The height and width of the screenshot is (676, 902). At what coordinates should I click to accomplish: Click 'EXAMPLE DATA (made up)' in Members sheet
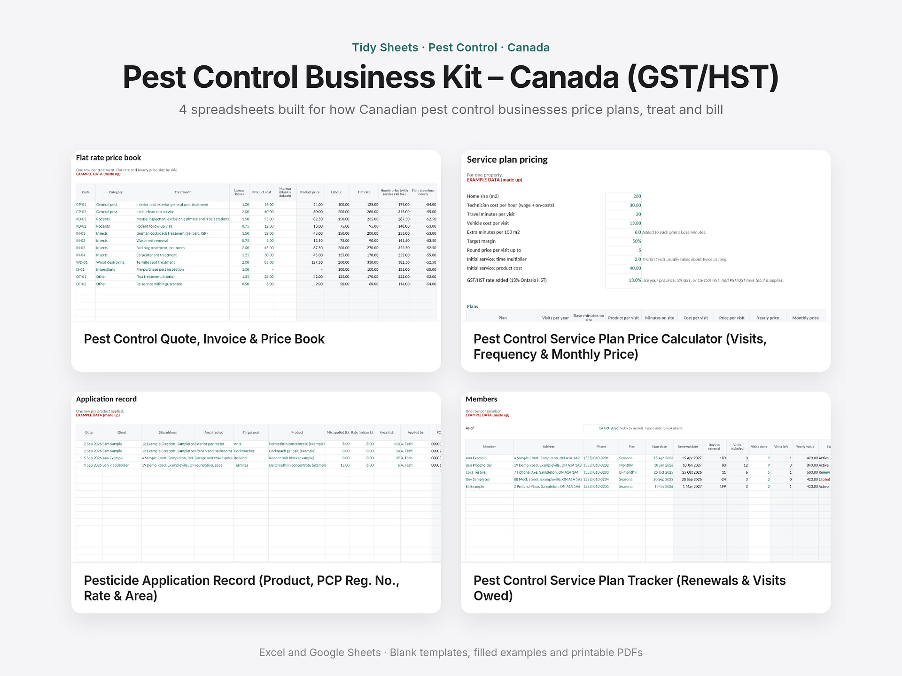(x=487, y=415)
